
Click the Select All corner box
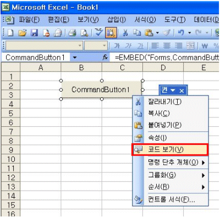pyautogui.click(x=10, y=68)
